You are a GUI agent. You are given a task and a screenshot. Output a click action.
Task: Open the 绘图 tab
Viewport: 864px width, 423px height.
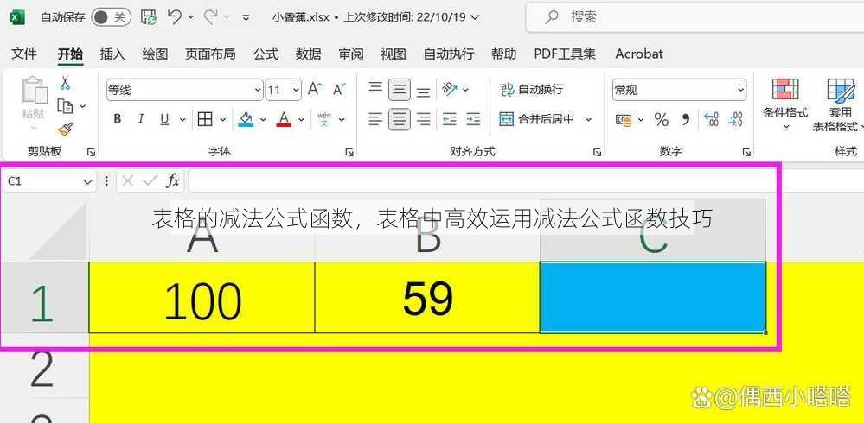[155, 54]
